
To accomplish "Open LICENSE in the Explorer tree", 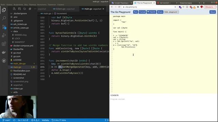I will pos(17,60).
